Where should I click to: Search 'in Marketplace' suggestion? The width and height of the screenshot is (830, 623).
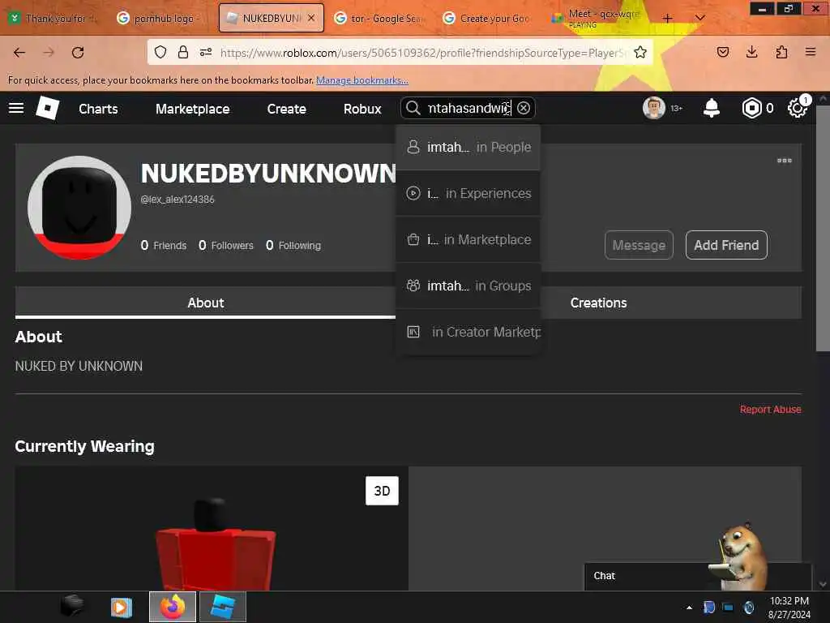pos(468,239)
